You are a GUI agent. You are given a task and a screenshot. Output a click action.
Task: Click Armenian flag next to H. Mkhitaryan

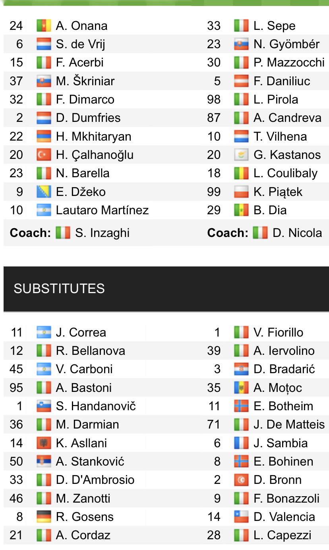coord(44,137)
